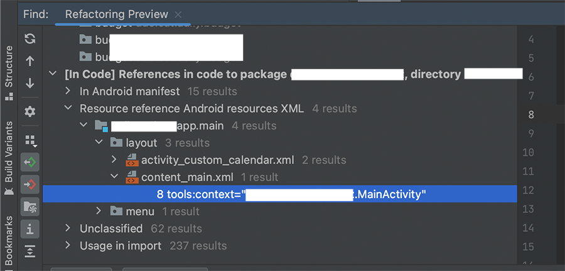565x271 pixels.
Task: Click the Info icon in sidebar
Action: pyautogui.click(x=30, y=228)
